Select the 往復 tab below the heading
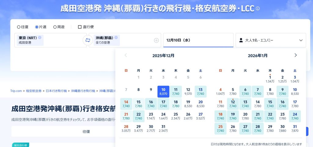The height and width of the screenshot is (147, 313). pyautogui.click(x=86, y=132)
